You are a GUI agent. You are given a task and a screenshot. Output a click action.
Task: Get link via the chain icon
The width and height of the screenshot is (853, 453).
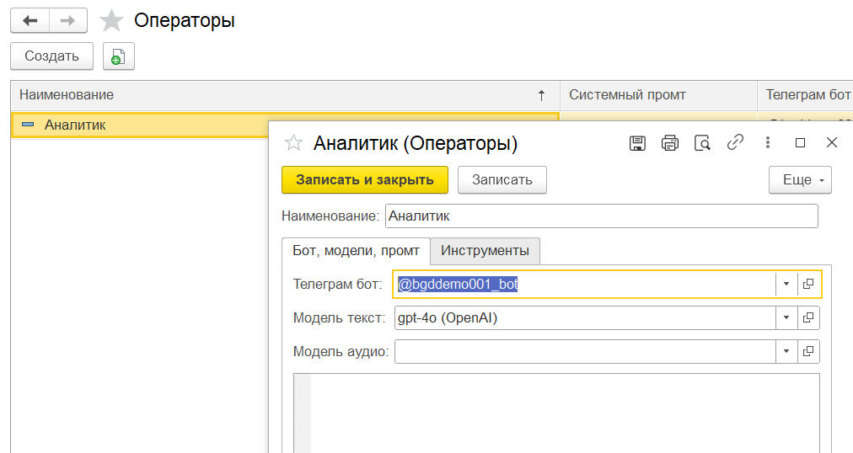coord(735,143)
